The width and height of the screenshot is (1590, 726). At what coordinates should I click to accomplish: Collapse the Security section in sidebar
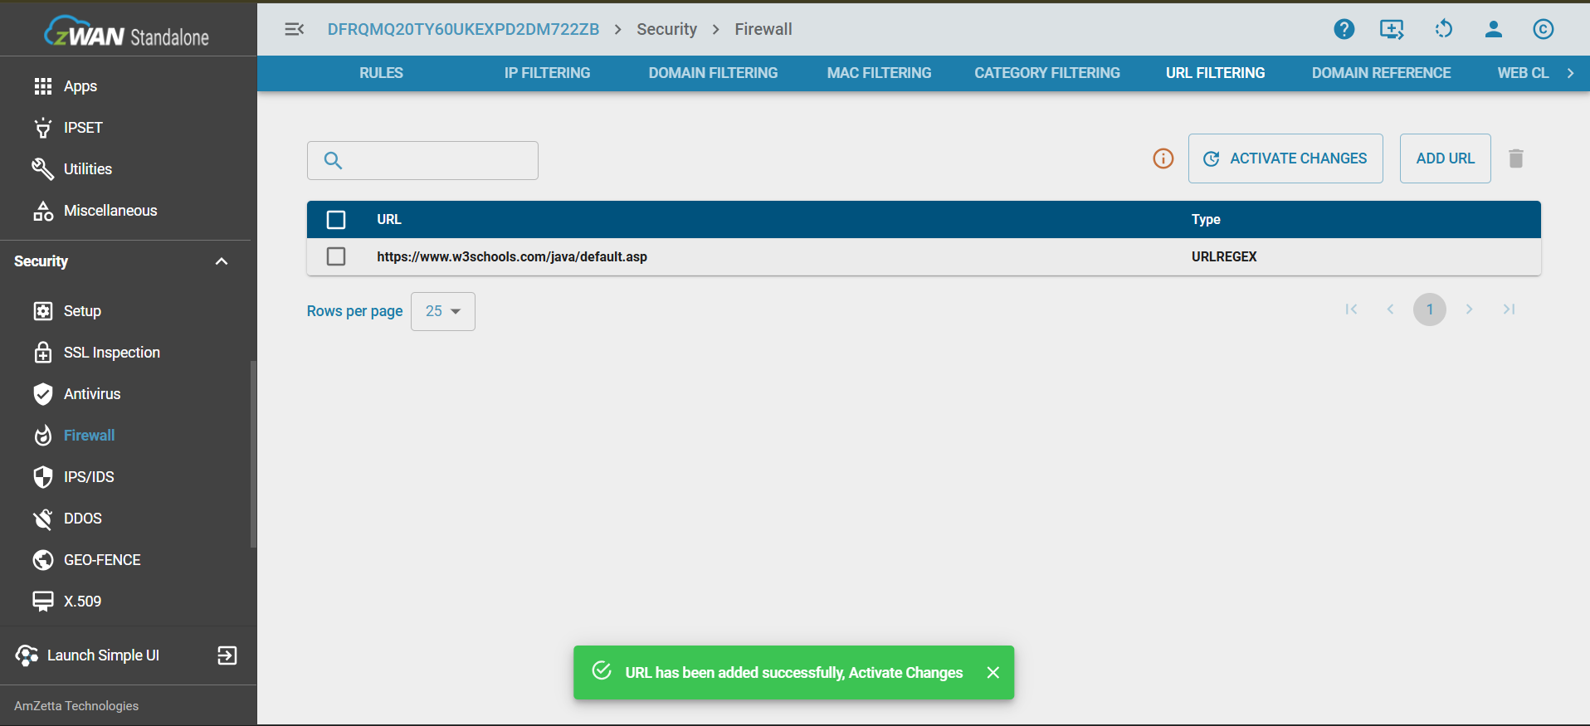click(221, 261)
